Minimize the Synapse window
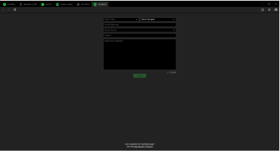The height and width of the screenshot is (151, 280). tap(262, 4)
